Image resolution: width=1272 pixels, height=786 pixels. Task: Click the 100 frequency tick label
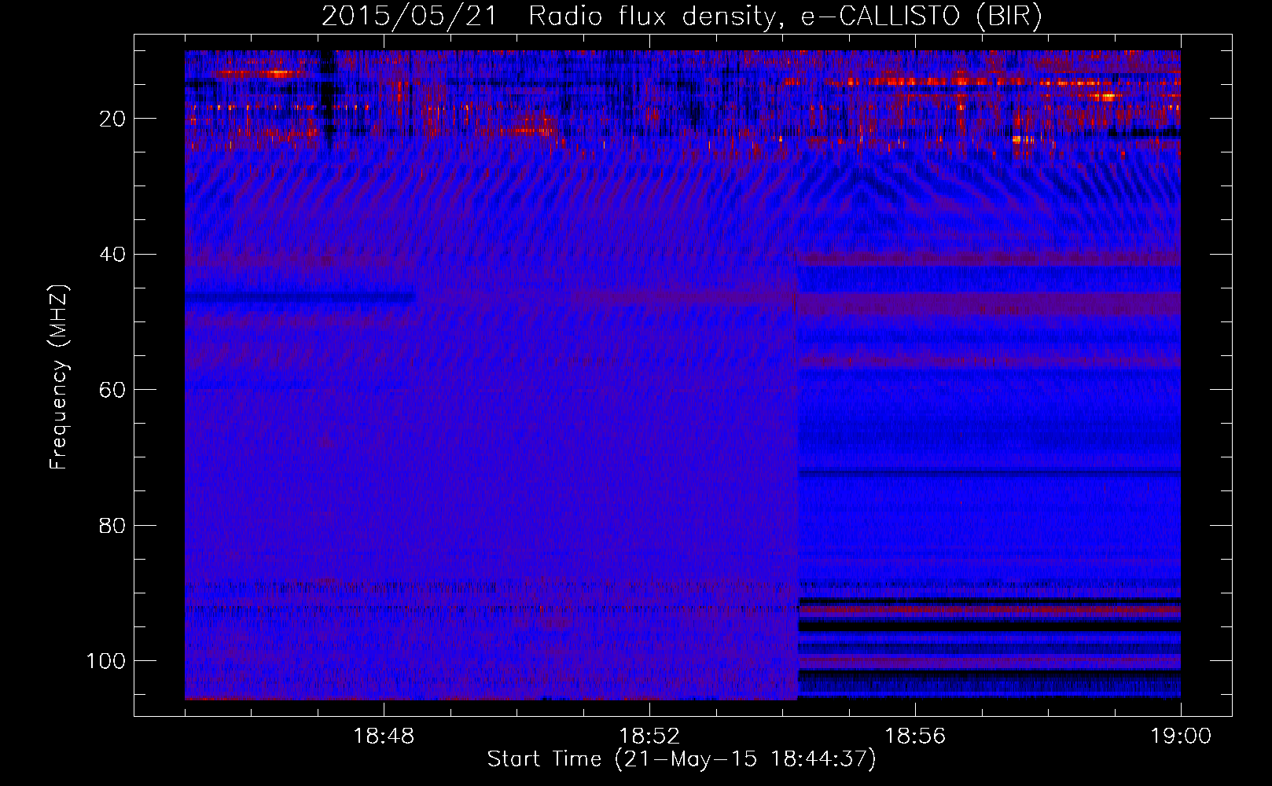pos(106,661)
